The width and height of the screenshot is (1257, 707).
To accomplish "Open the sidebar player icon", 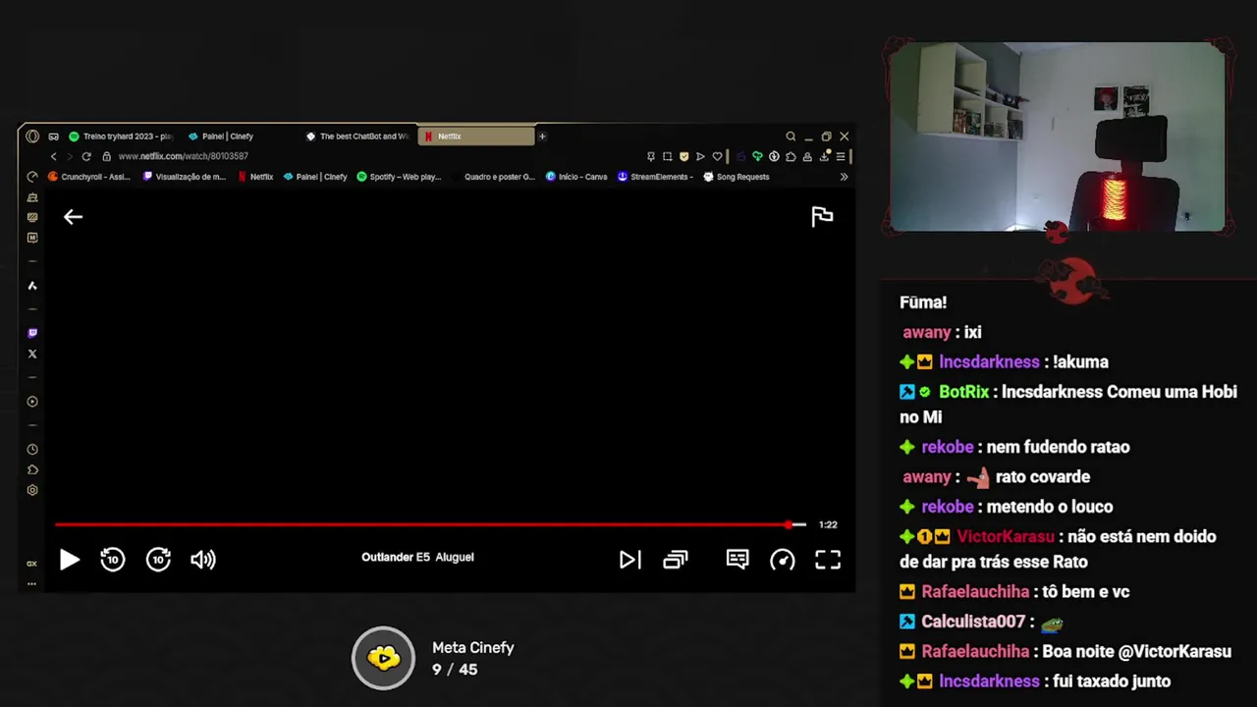I will pos(32,402).
